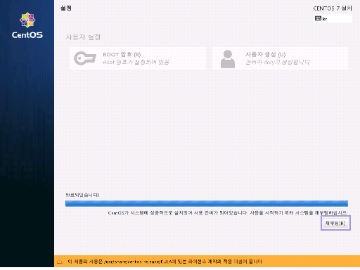Click the orange EULA license notice bar
This screenshot has width=360, height=270.
pyautogui.click(x=207, y=262)
